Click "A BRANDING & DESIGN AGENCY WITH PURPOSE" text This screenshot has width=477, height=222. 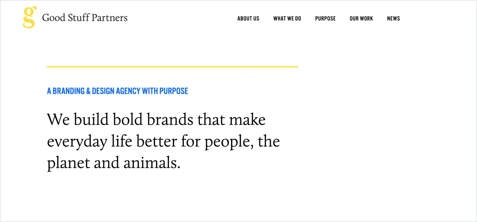(x=118, y=91)
